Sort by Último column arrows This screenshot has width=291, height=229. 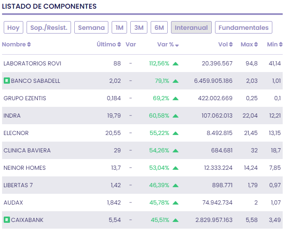click(120, 45)
